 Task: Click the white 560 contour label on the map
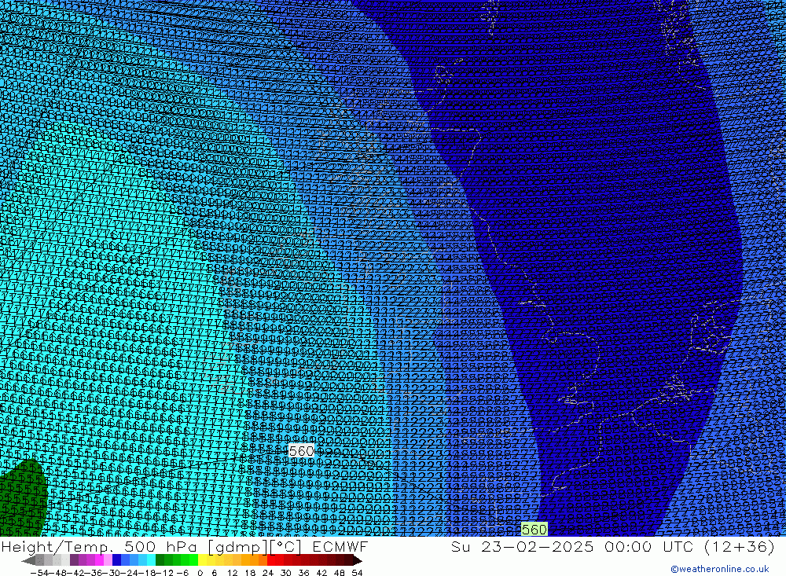point(301,451)
